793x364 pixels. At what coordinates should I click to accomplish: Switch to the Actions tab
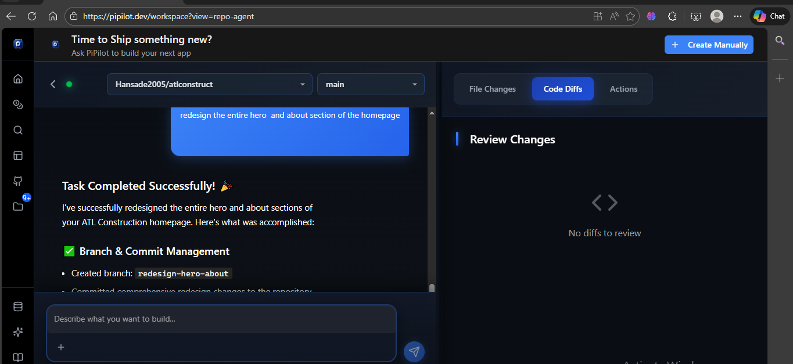(623, 88)
